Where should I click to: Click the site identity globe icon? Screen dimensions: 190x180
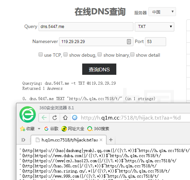(x=75, y=117)
